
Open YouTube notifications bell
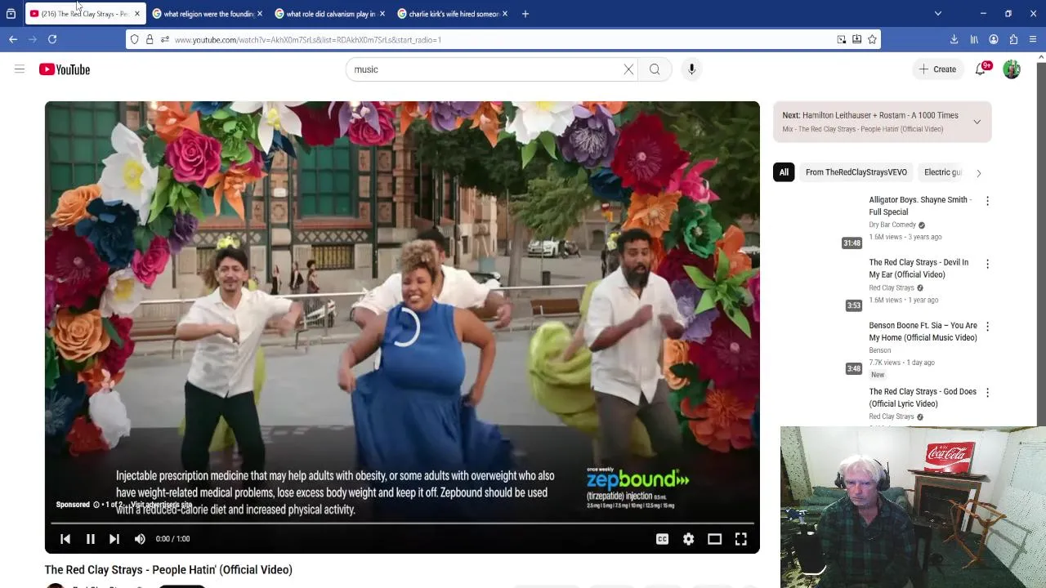[x=981, y=69]
